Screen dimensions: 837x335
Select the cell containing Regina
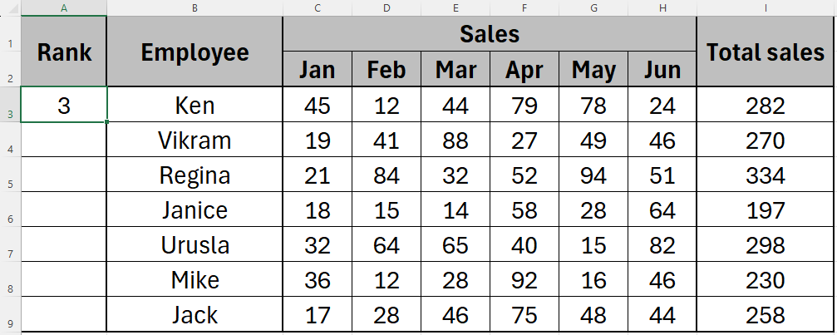[194, 175]
